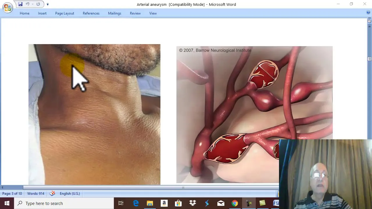This screenshot has height=209, width=372.
Task: Save the document via Quick Access
Action: point(20,4)
